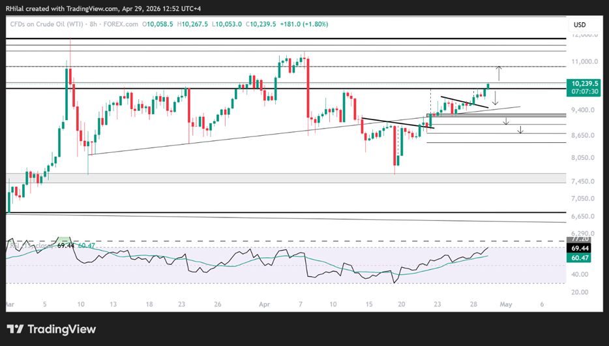Image resolution: width=609 pixels, height=346 pixels.
Task: Click the Apr label on the time axis
Action: tap(265, 304)
